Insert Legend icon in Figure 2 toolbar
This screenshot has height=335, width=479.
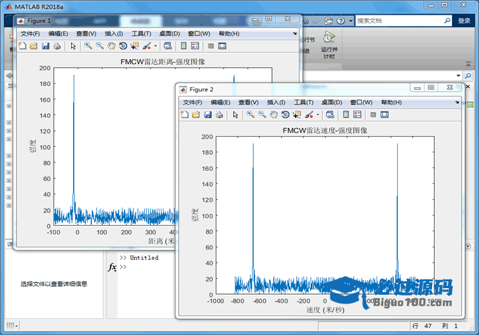click(x=357, y=115)
